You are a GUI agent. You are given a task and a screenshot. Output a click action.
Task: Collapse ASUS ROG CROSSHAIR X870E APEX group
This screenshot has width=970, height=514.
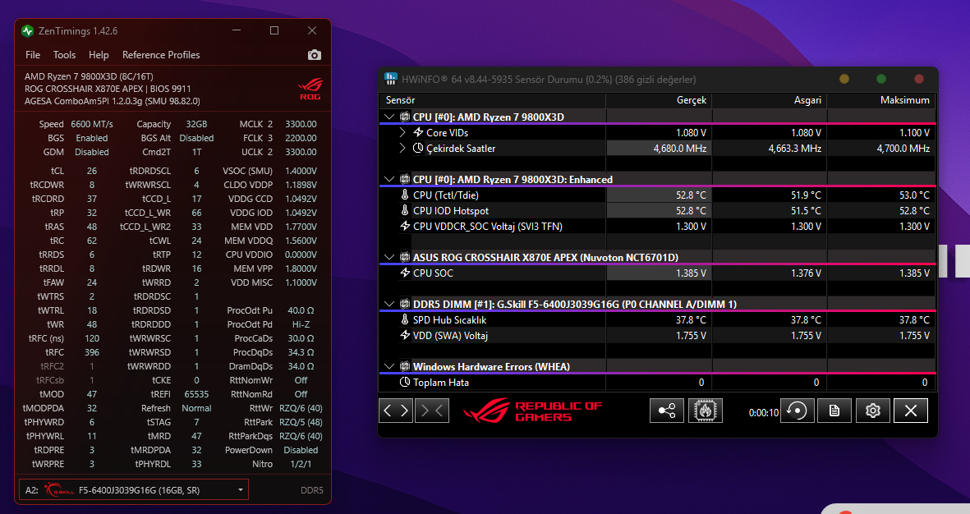tap(389, 257)
